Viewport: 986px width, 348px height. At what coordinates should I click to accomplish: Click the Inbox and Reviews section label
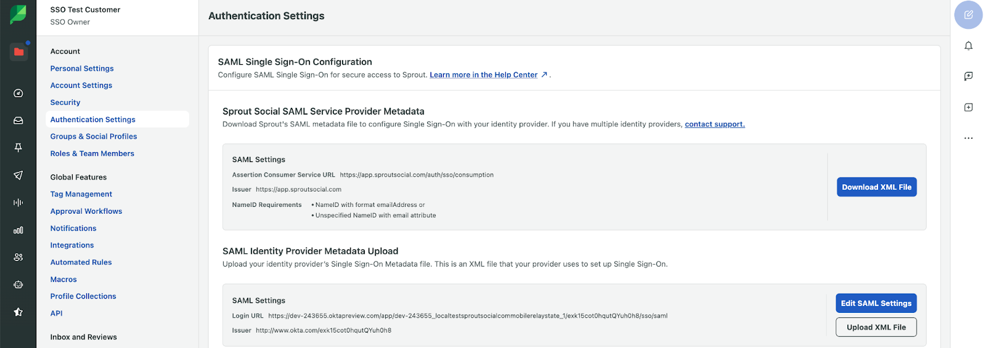pos(84,338)
